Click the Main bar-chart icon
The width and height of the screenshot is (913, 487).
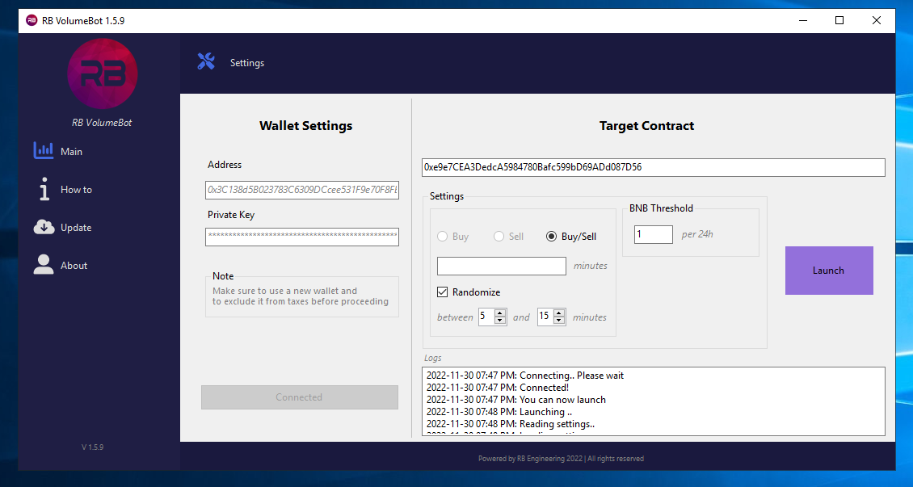(44, 150)
